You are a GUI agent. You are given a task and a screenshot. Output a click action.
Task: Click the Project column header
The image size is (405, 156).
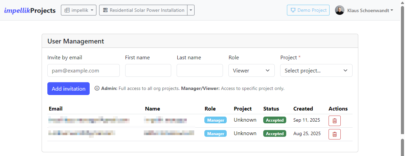tap(243, 109)
